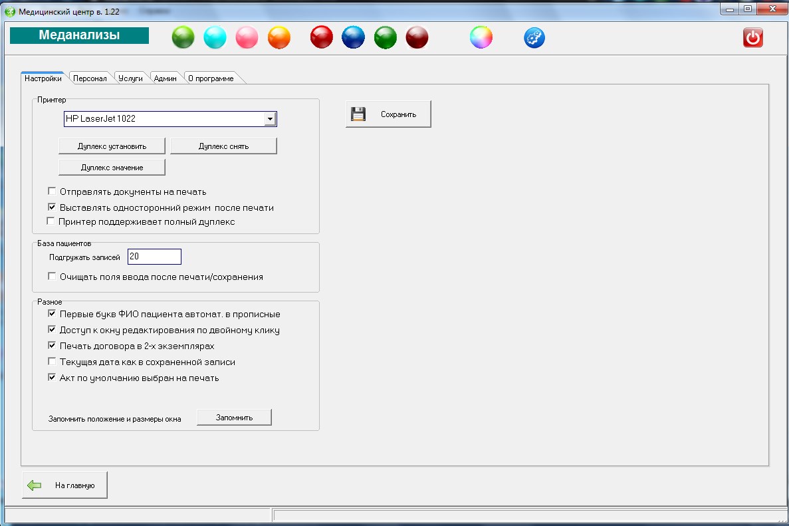Maximize the Медицинский центр window
The height and width of the screenshot is (526, 789).
pyautogui.click(x=748, y=9)
